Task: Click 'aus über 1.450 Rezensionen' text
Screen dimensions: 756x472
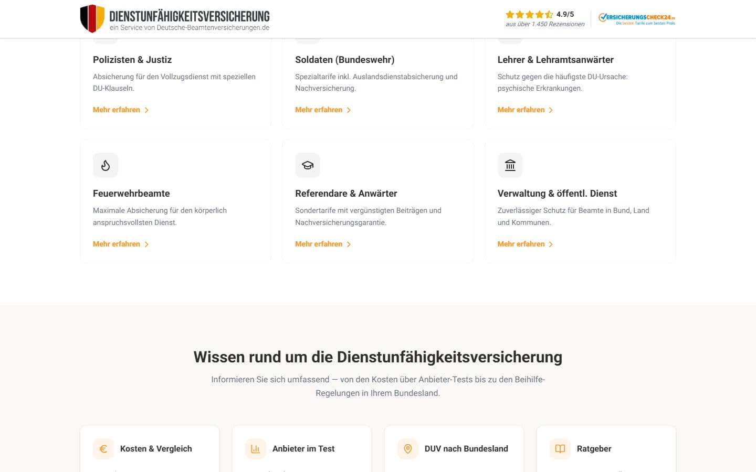Action: pyautogui.click(x=545, y=24)
